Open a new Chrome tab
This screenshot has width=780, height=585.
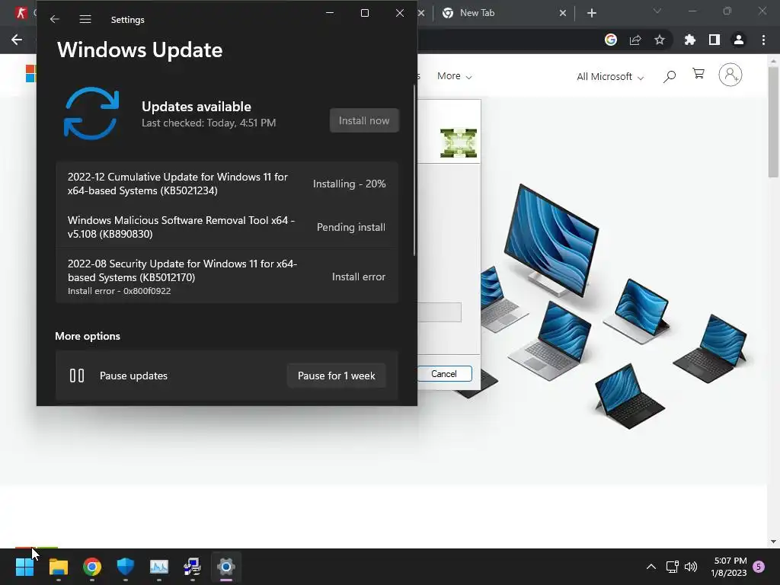coord(591,13)
